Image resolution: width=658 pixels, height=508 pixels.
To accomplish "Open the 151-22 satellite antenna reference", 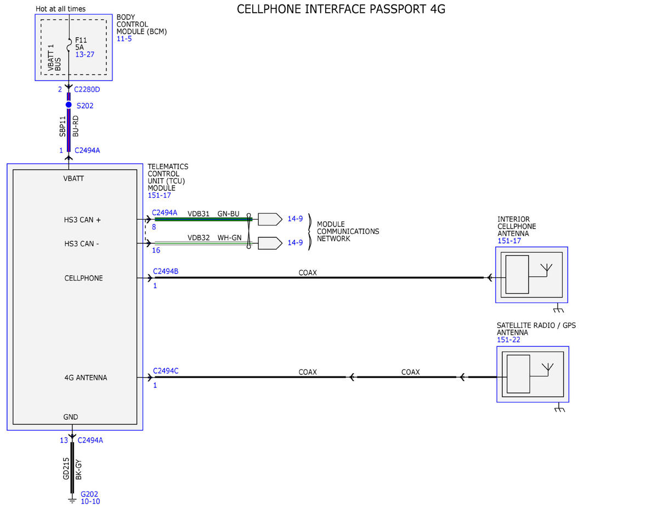I will (508, 340).
